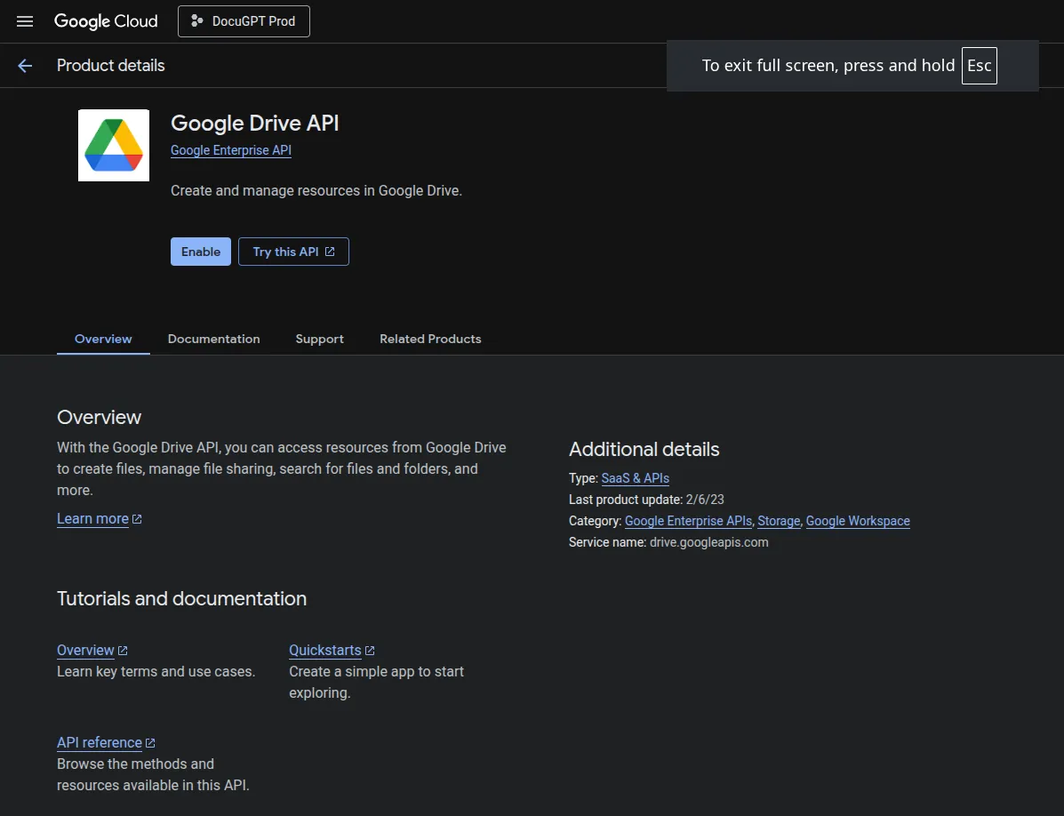Click the Last product update date 2/6/23
This screenshot has height=816, width=1064.
pyautogui.click(x=705, y=500)
